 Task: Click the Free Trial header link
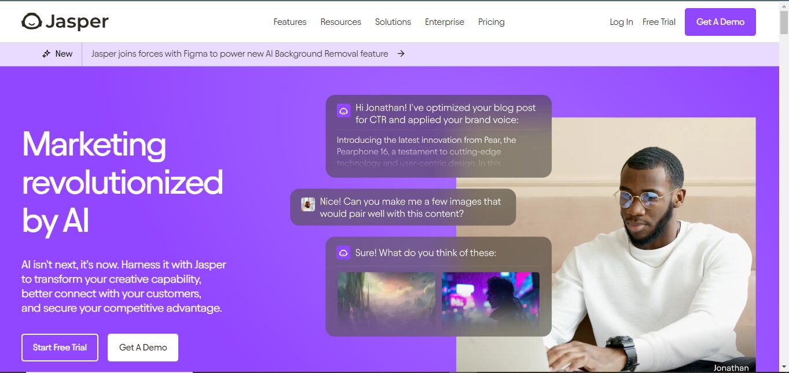(659, 22)
